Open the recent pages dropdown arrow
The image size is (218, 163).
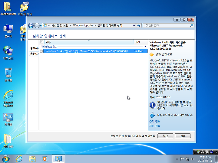point(41,25)
